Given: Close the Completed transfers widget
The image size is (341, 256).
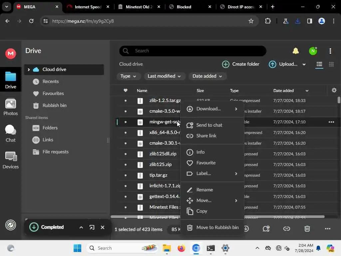Looking at the screenshot, I should [103, 227].
